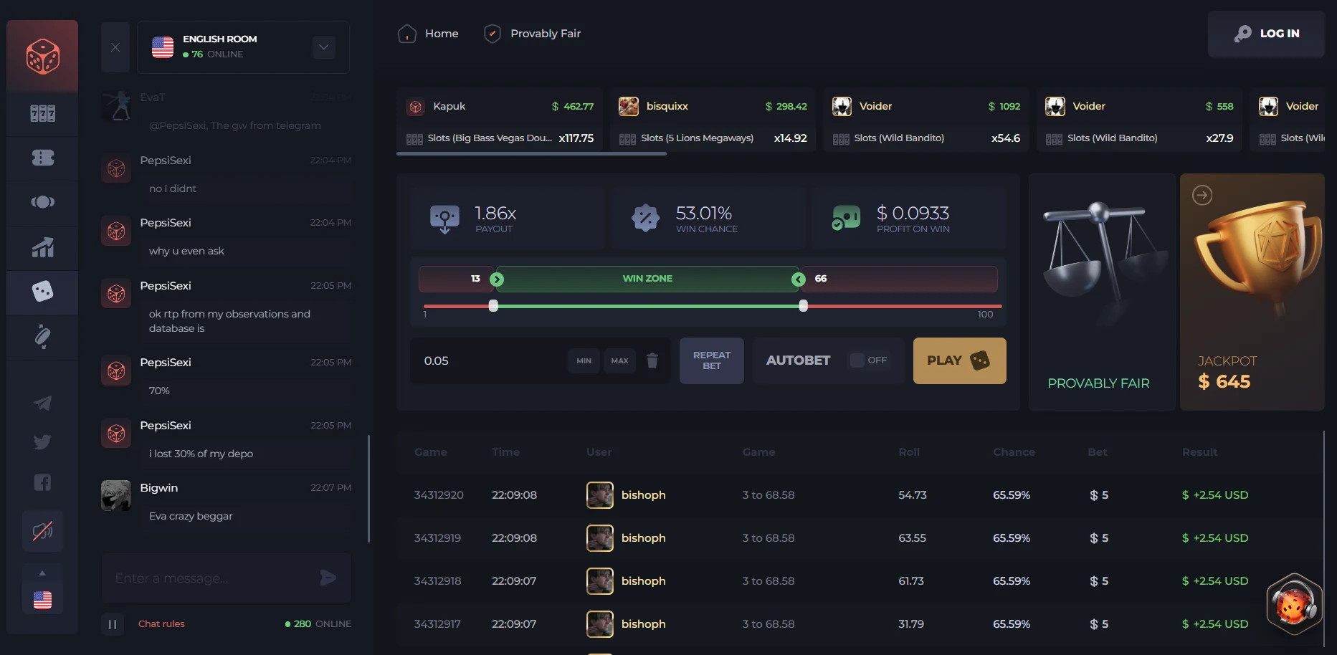The width and height of the screenshot is (1337, 655).
Task: Pause the chat feed
Action: (113, 624)
